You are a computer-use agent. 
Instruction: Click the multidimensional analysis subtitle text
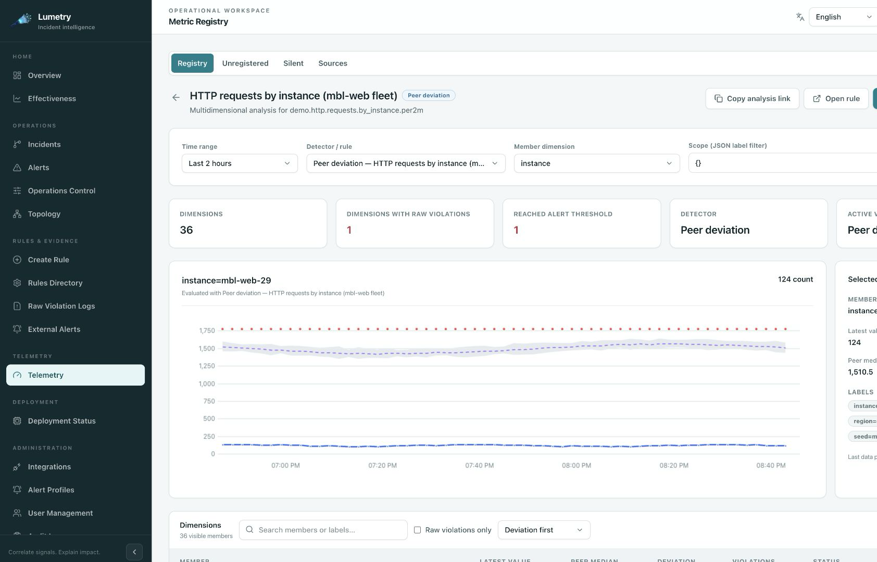pyautogui.click(x=306, y=110)
